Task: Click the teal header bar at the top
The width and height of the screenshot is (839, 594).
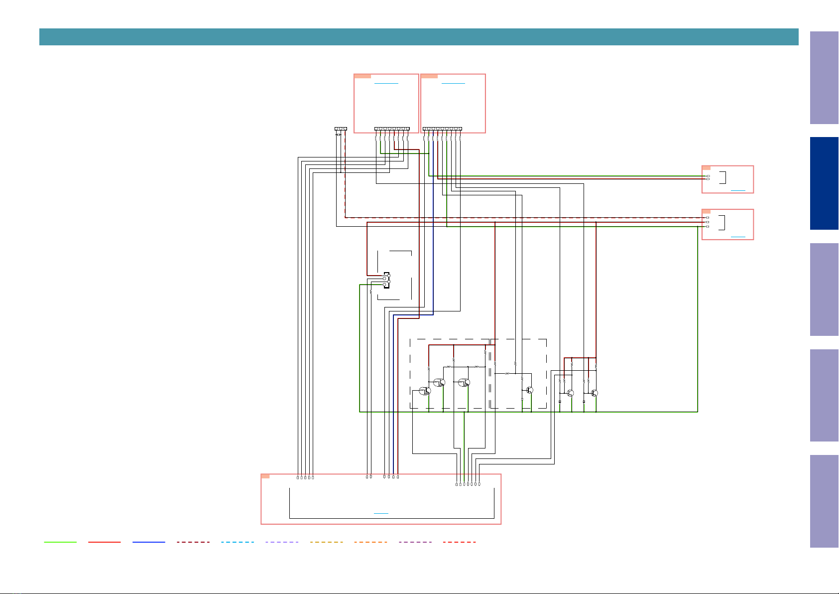Action: tap(419, 37)
